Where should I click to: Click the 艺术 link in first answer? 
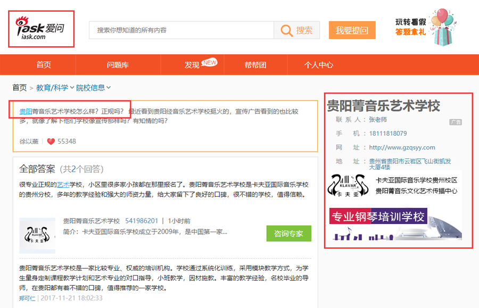pos(63,185)
